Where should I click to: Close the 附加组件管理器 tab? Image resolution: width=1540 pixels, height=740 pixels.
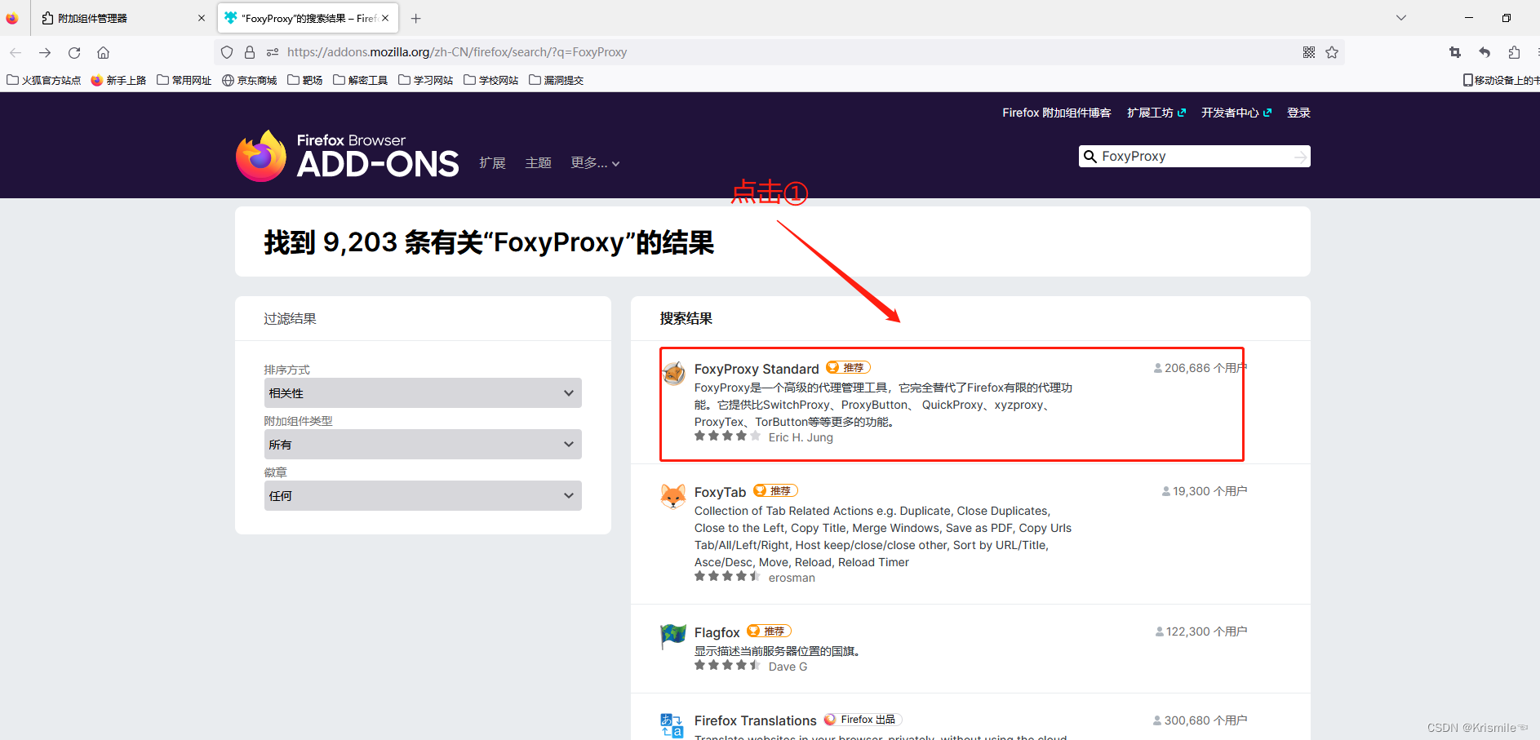click(x=202, y=18)
